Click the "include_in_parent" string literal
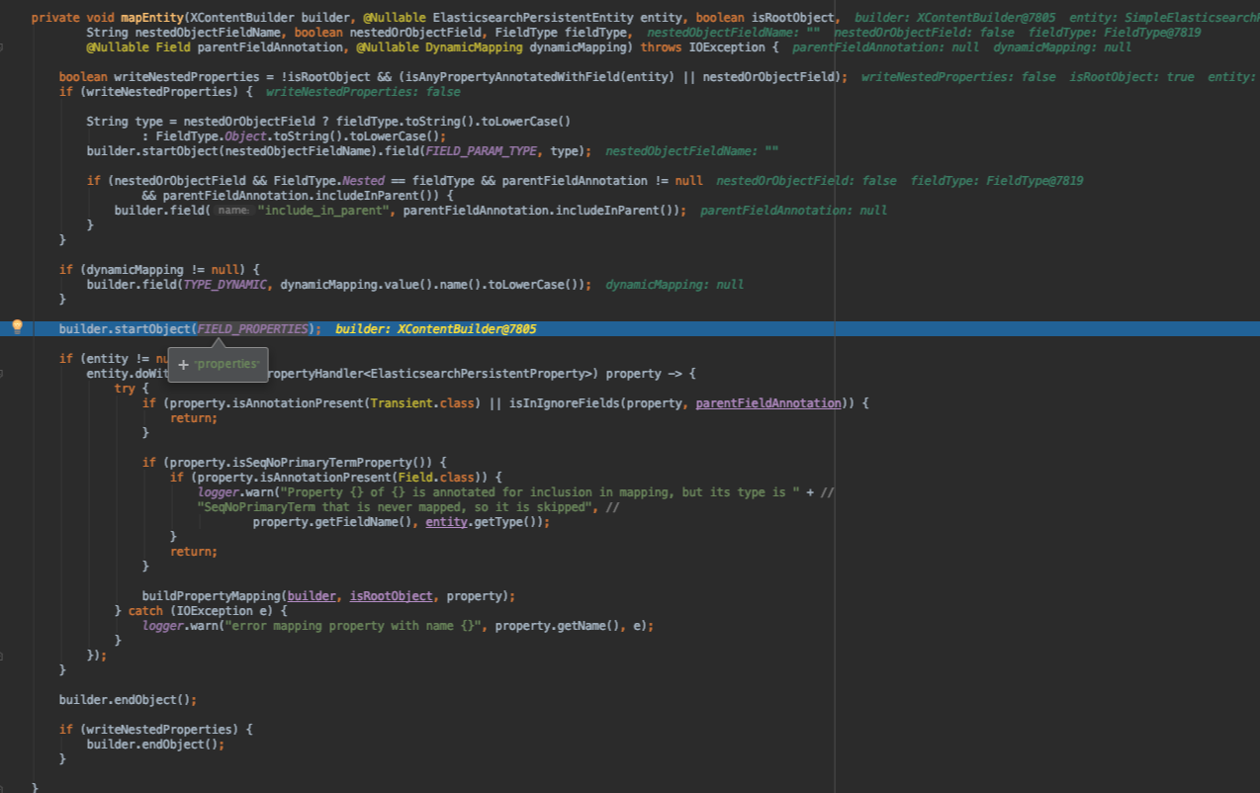 click(x=322, y=211)
